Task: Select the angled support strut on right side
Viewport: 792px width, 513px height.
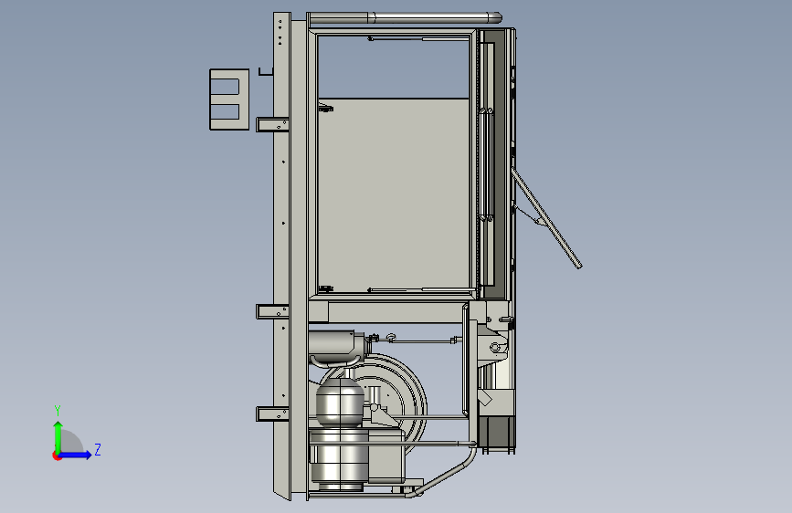Action: click(546, 217)
